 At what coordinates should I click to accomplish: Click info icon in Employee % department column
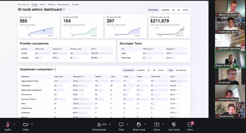click(83, 76)
